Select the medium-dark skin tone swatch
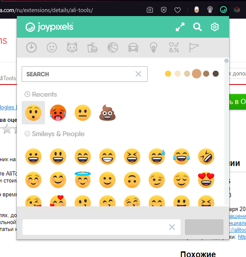Viewport: 246px width, 257px height. [x=206, y=74]
